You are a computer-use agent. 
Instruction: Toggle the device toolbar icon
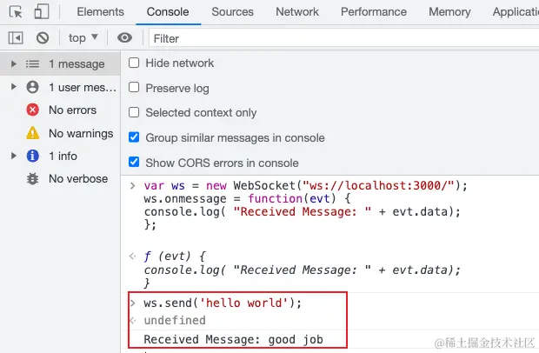point(42,11)
